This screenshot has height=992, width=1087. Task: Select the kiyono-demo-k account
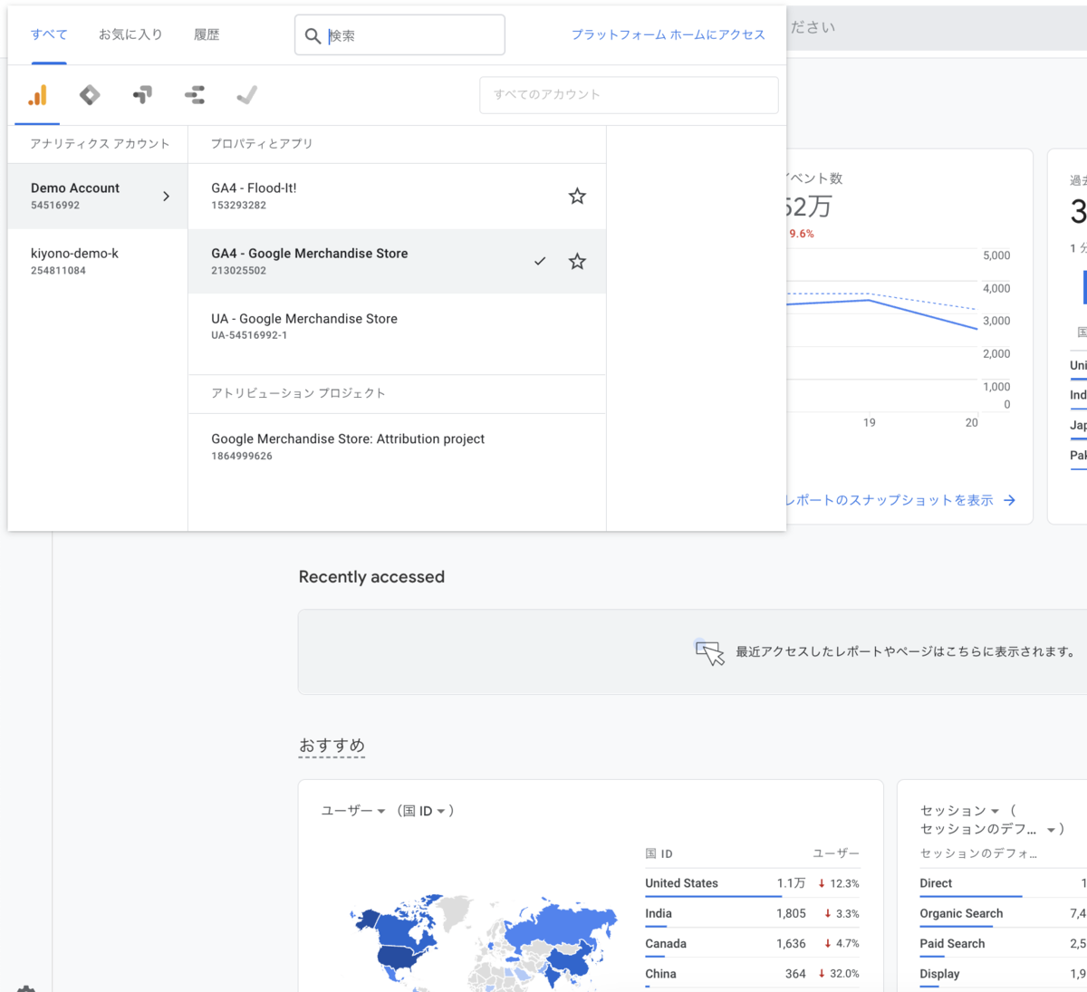(98, 261)
